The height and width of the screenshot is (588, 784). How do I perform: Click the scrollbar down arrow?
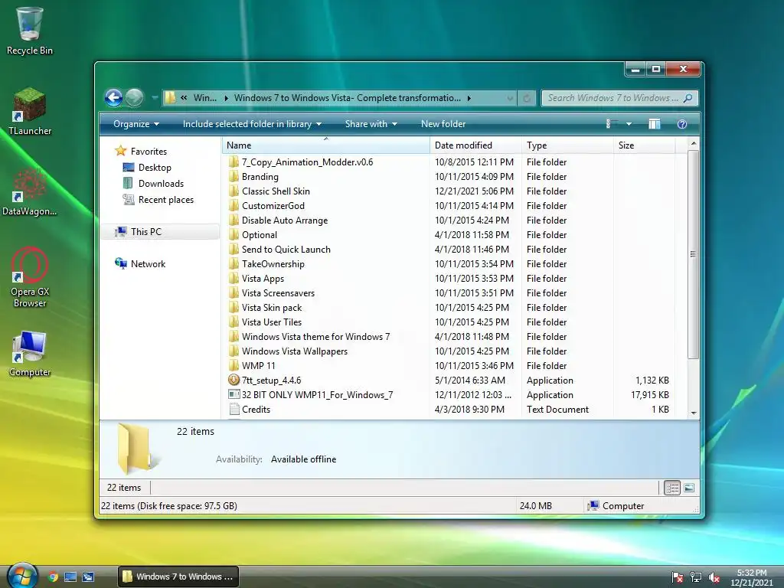tap(694, 413)
